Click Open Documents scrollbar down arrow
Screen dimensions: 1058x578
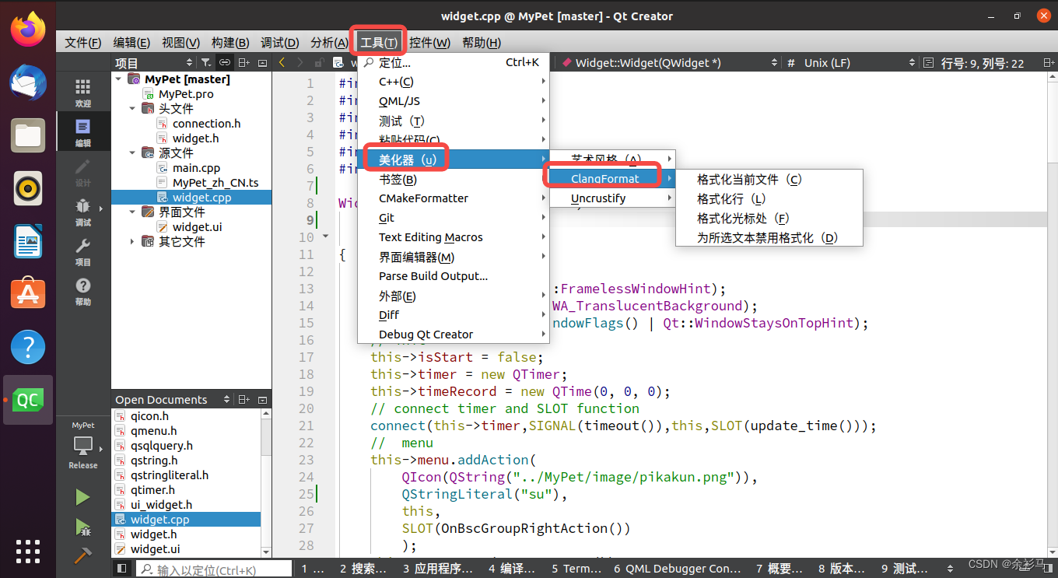pyautogui.click(x=266, y=552)
